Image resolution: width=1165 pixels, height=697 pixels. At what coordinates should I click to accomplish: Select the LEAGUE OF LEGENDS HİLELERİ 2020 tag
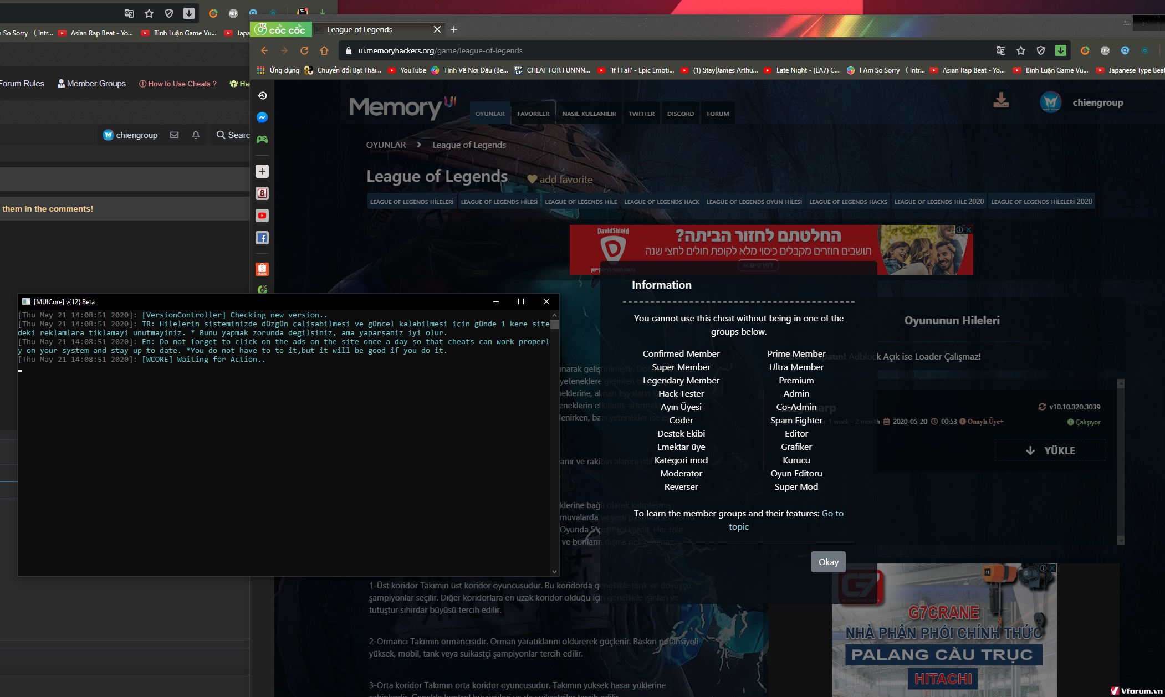pyautogui.click(x=1041, y=202)
